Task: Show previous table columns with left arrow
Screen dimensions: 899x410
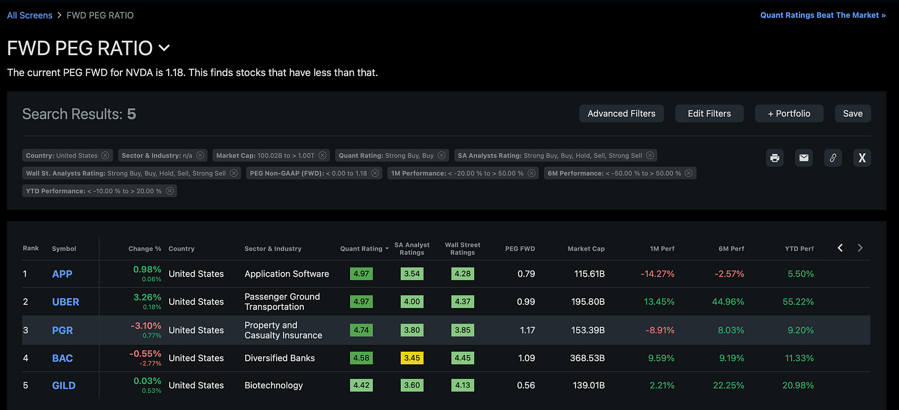Action: click(x=840, y=248)
